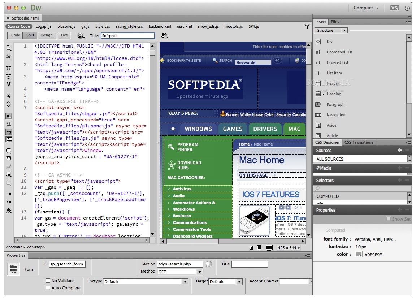Open the window size 405 x 544 menu
This screenshot has height=299, width=416.
289,248
